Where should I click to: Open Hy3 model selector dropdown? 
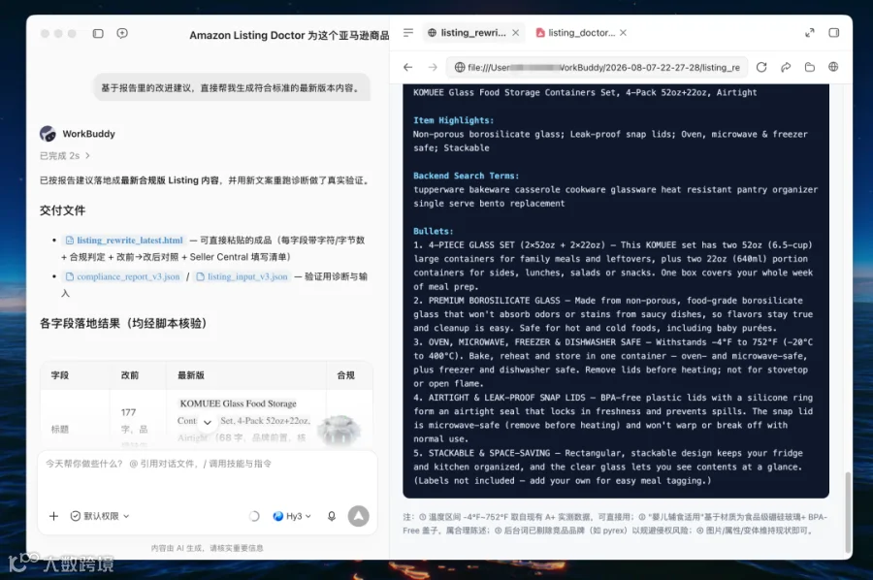coord(292,516)
